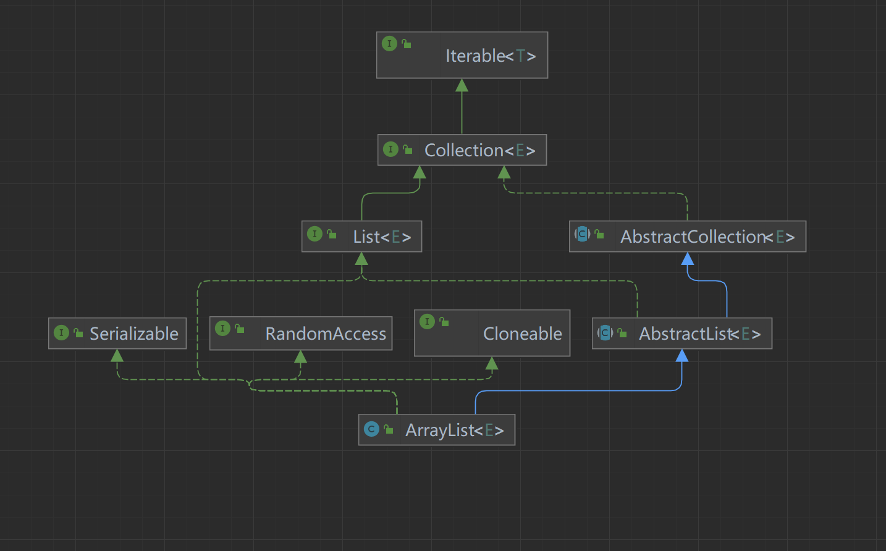The height and width of the screenshot is (551, 886).
Task: Click the interface icon on Cloneable
Action: tap(427, 321)
